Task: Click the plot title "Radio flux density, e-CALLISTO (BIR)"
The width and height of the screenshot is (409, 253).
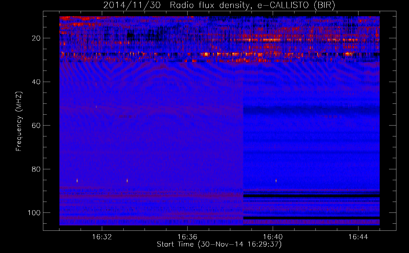Action: pyautogui.click(x=253, y=5)
